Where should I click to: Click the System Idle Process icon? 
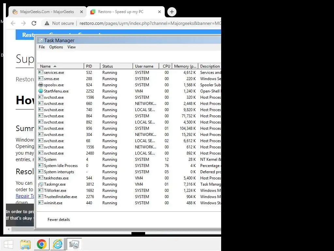pos(41,165)
